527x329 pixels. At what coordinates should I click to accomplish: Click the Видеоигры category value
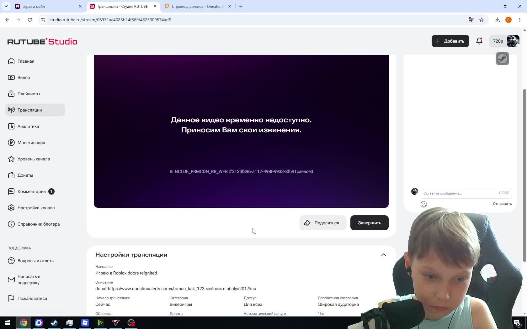tap(181, 304)
